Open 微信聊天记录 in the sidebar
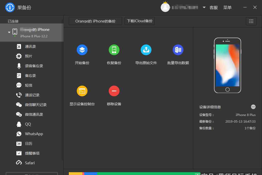 [36, 105]
